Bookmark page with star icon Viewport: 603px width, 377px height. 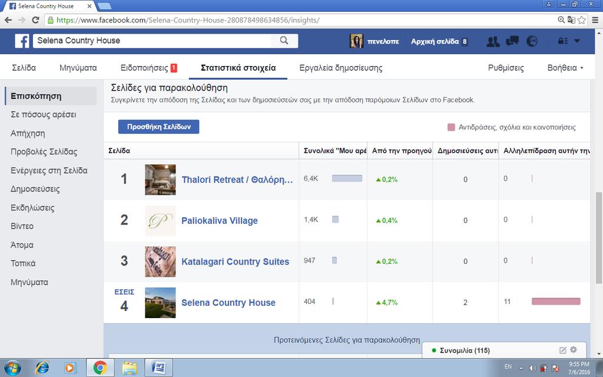(582, 20)
